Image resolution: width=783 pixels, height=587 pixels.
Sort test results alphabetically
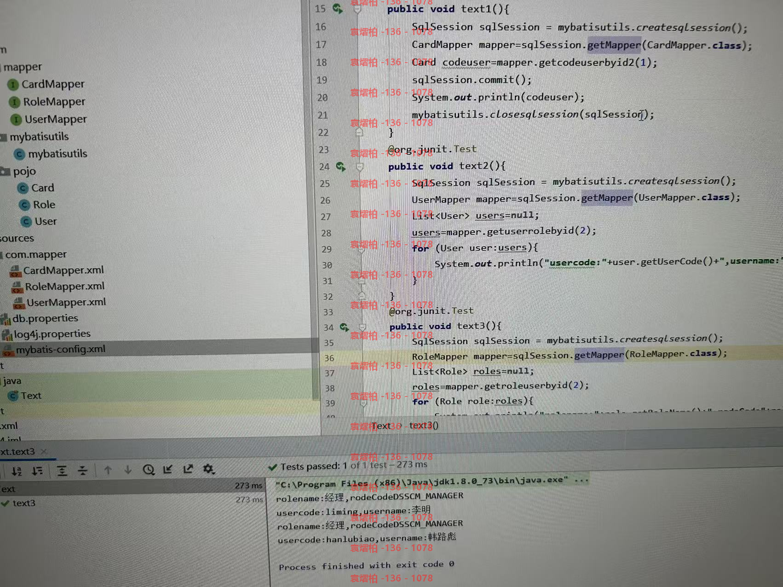click(17, 471)
